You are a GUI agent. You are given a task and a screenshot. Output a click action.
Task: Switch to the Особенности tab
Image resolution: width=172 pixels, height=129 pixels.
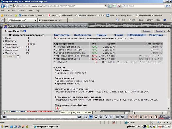coord(82,35)
